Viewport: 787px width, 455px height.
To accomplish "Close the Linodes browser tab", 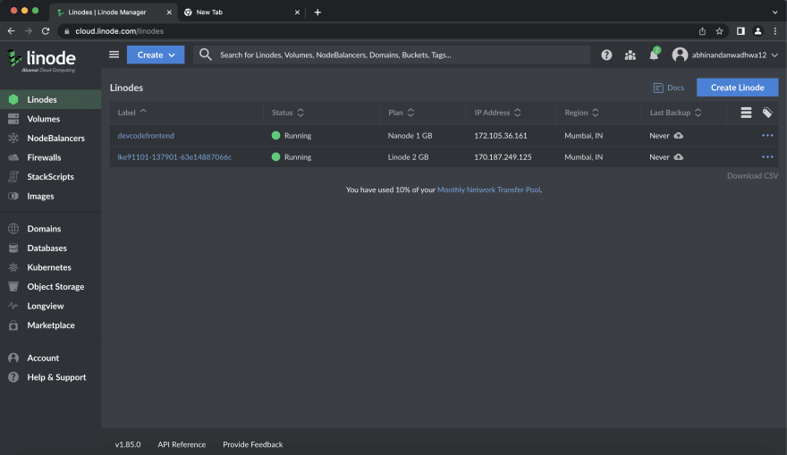I will pyautogui.click(x=169, y=12).
